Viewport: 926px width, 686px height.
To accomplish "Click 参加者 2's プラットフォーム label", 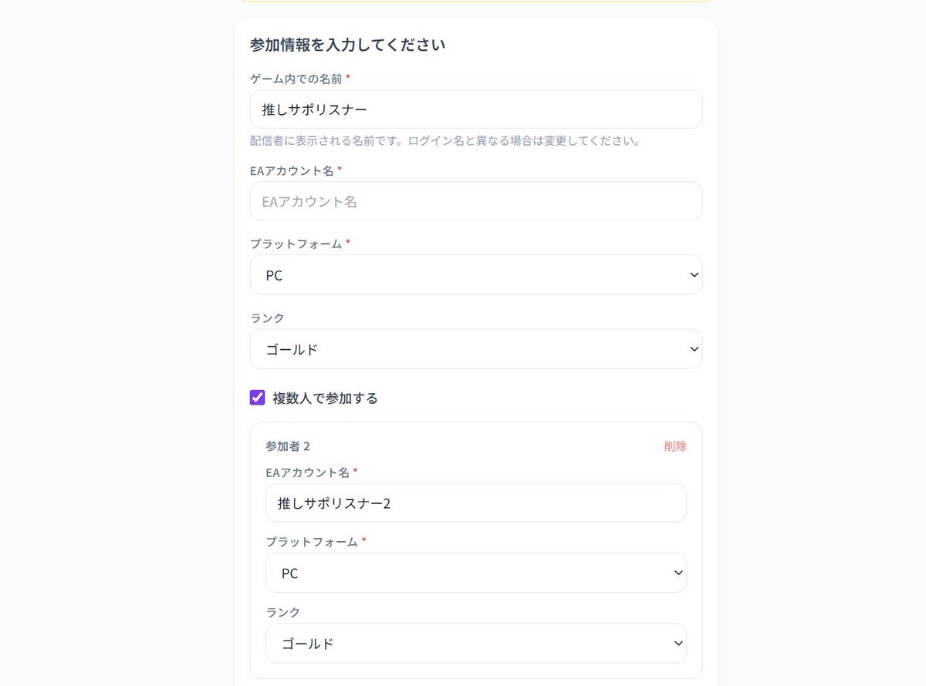I will click(312, 542).
